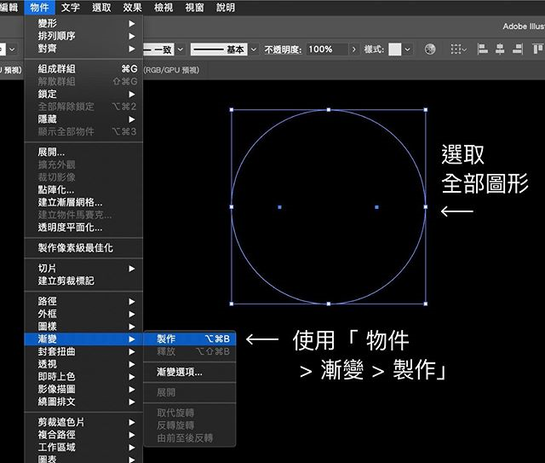Image resolution: width=545 pixels, height=463 pixels.
Task: Open 漸變選項... dialog
Action: [x=190, y=372]
